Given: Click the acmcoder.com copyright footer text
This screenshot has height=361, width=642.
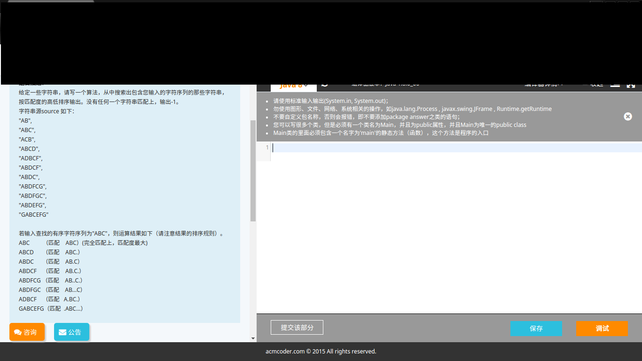Looking at the screenshot, I should (321, 351).
